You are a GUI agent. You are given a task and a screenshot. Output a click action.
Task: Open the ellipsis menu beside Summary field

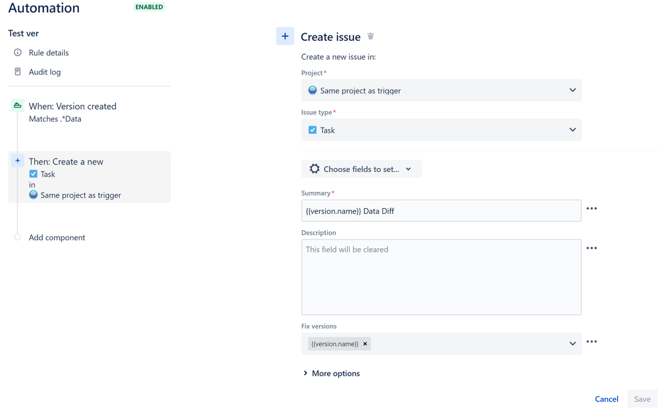pos(591,209)
